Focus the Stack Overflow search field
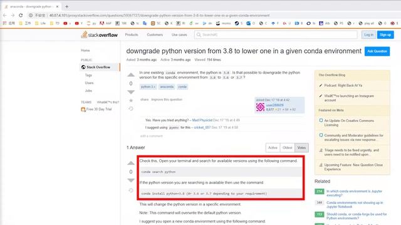The image size is (401, 225). pyautogui.click(x=276, y=35)
